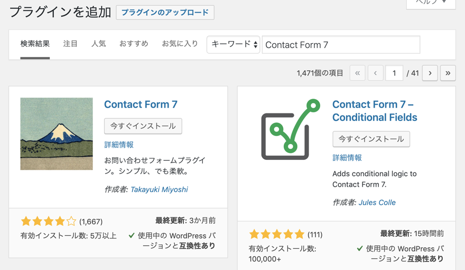Install Contact Form 7 with 今すぐインストール
The image size is (465, 270).
pos(143,126)
